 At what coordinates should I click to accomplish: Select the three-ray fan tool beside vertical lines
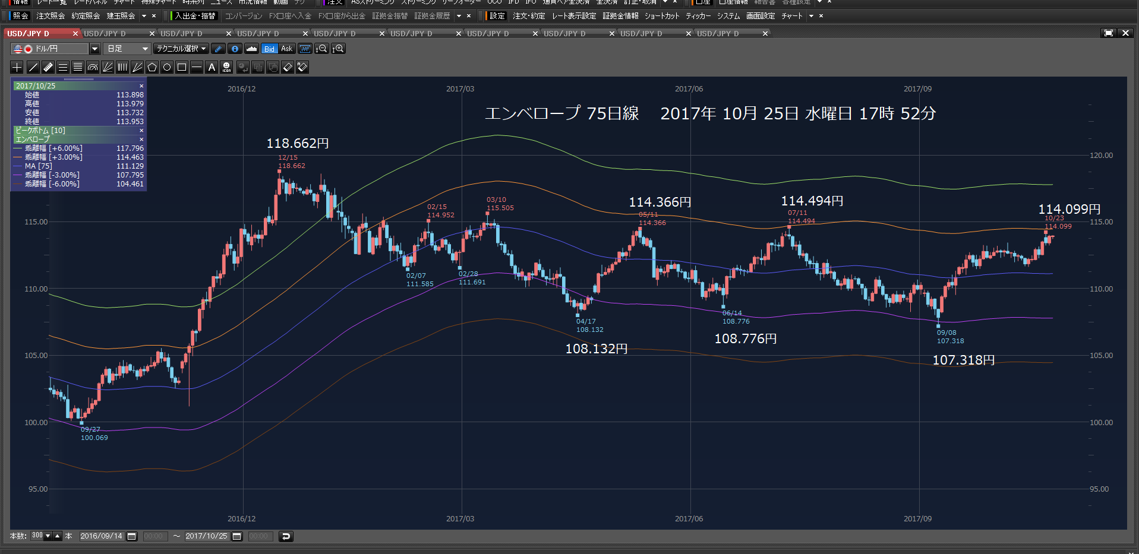137,67
